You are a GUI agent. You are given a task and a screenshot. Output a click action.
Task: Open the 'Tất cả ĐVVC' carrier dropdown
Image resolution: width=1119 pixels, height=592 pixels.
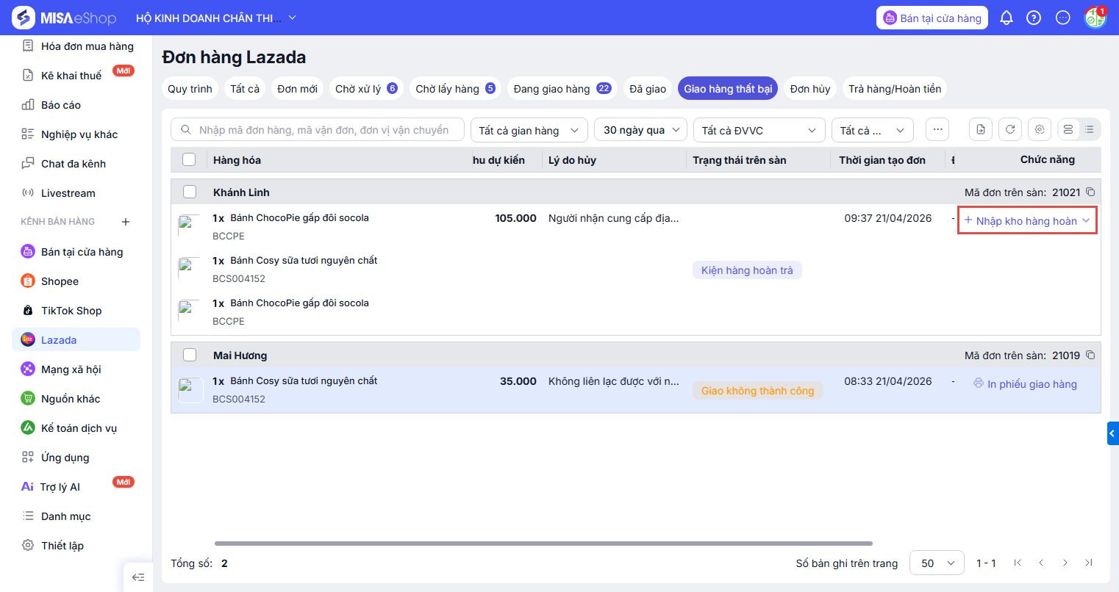coord(758,130)
